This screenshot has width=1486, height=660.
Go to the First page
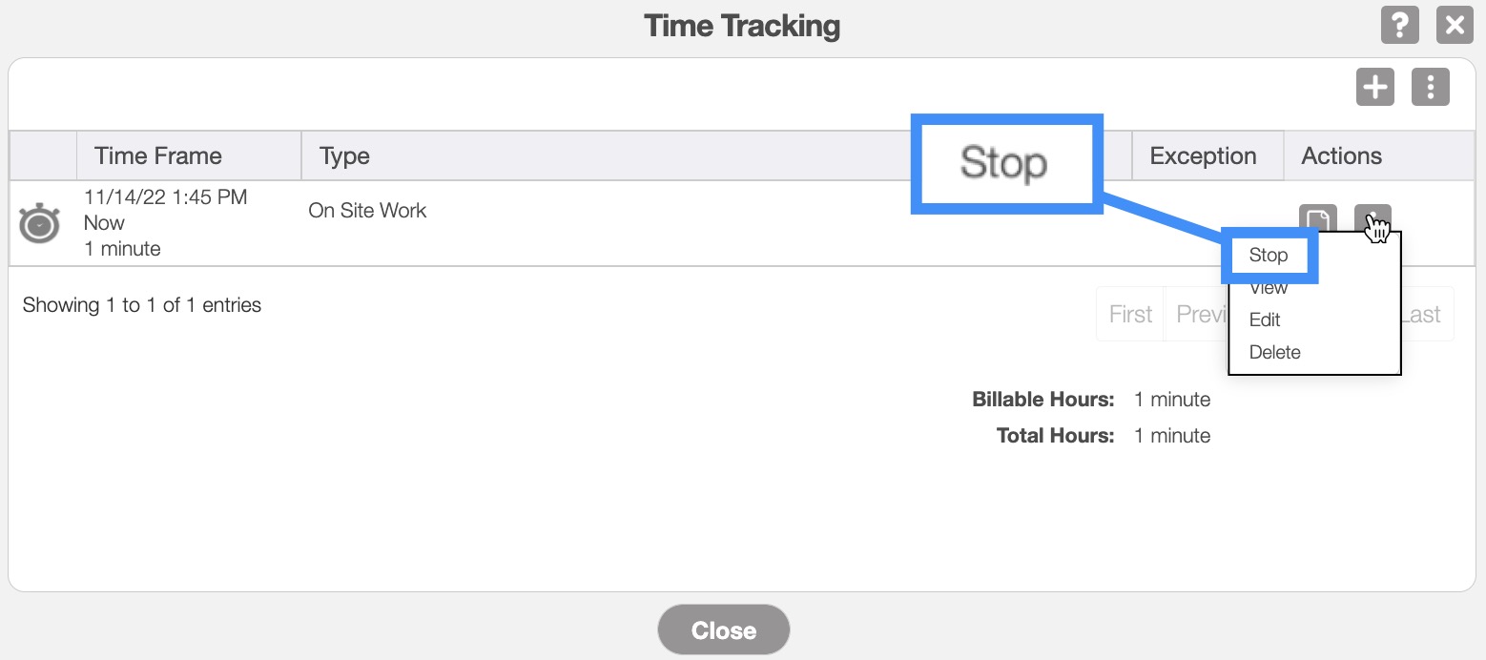click(x=1130, y=314)
